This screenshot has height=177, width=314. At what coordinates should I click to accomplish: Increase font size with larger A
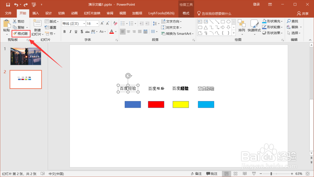(102, 23)
